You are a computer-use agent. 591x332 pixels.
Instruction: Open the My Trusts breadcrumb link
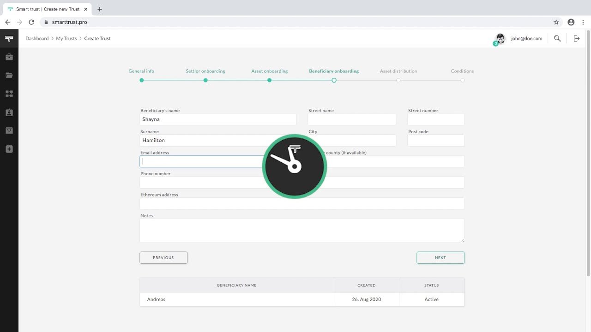(66, 39)
